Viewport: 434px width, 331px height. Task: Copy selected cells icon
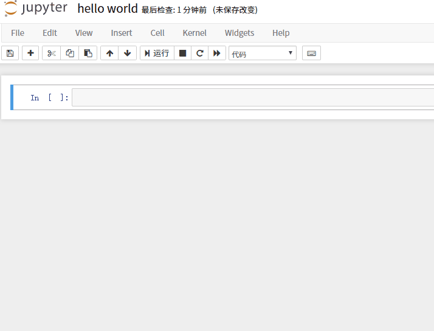click(70, 53)
